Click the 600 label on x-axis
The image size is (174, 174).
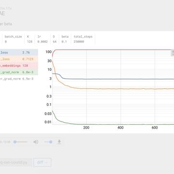(x=155, y=128)
